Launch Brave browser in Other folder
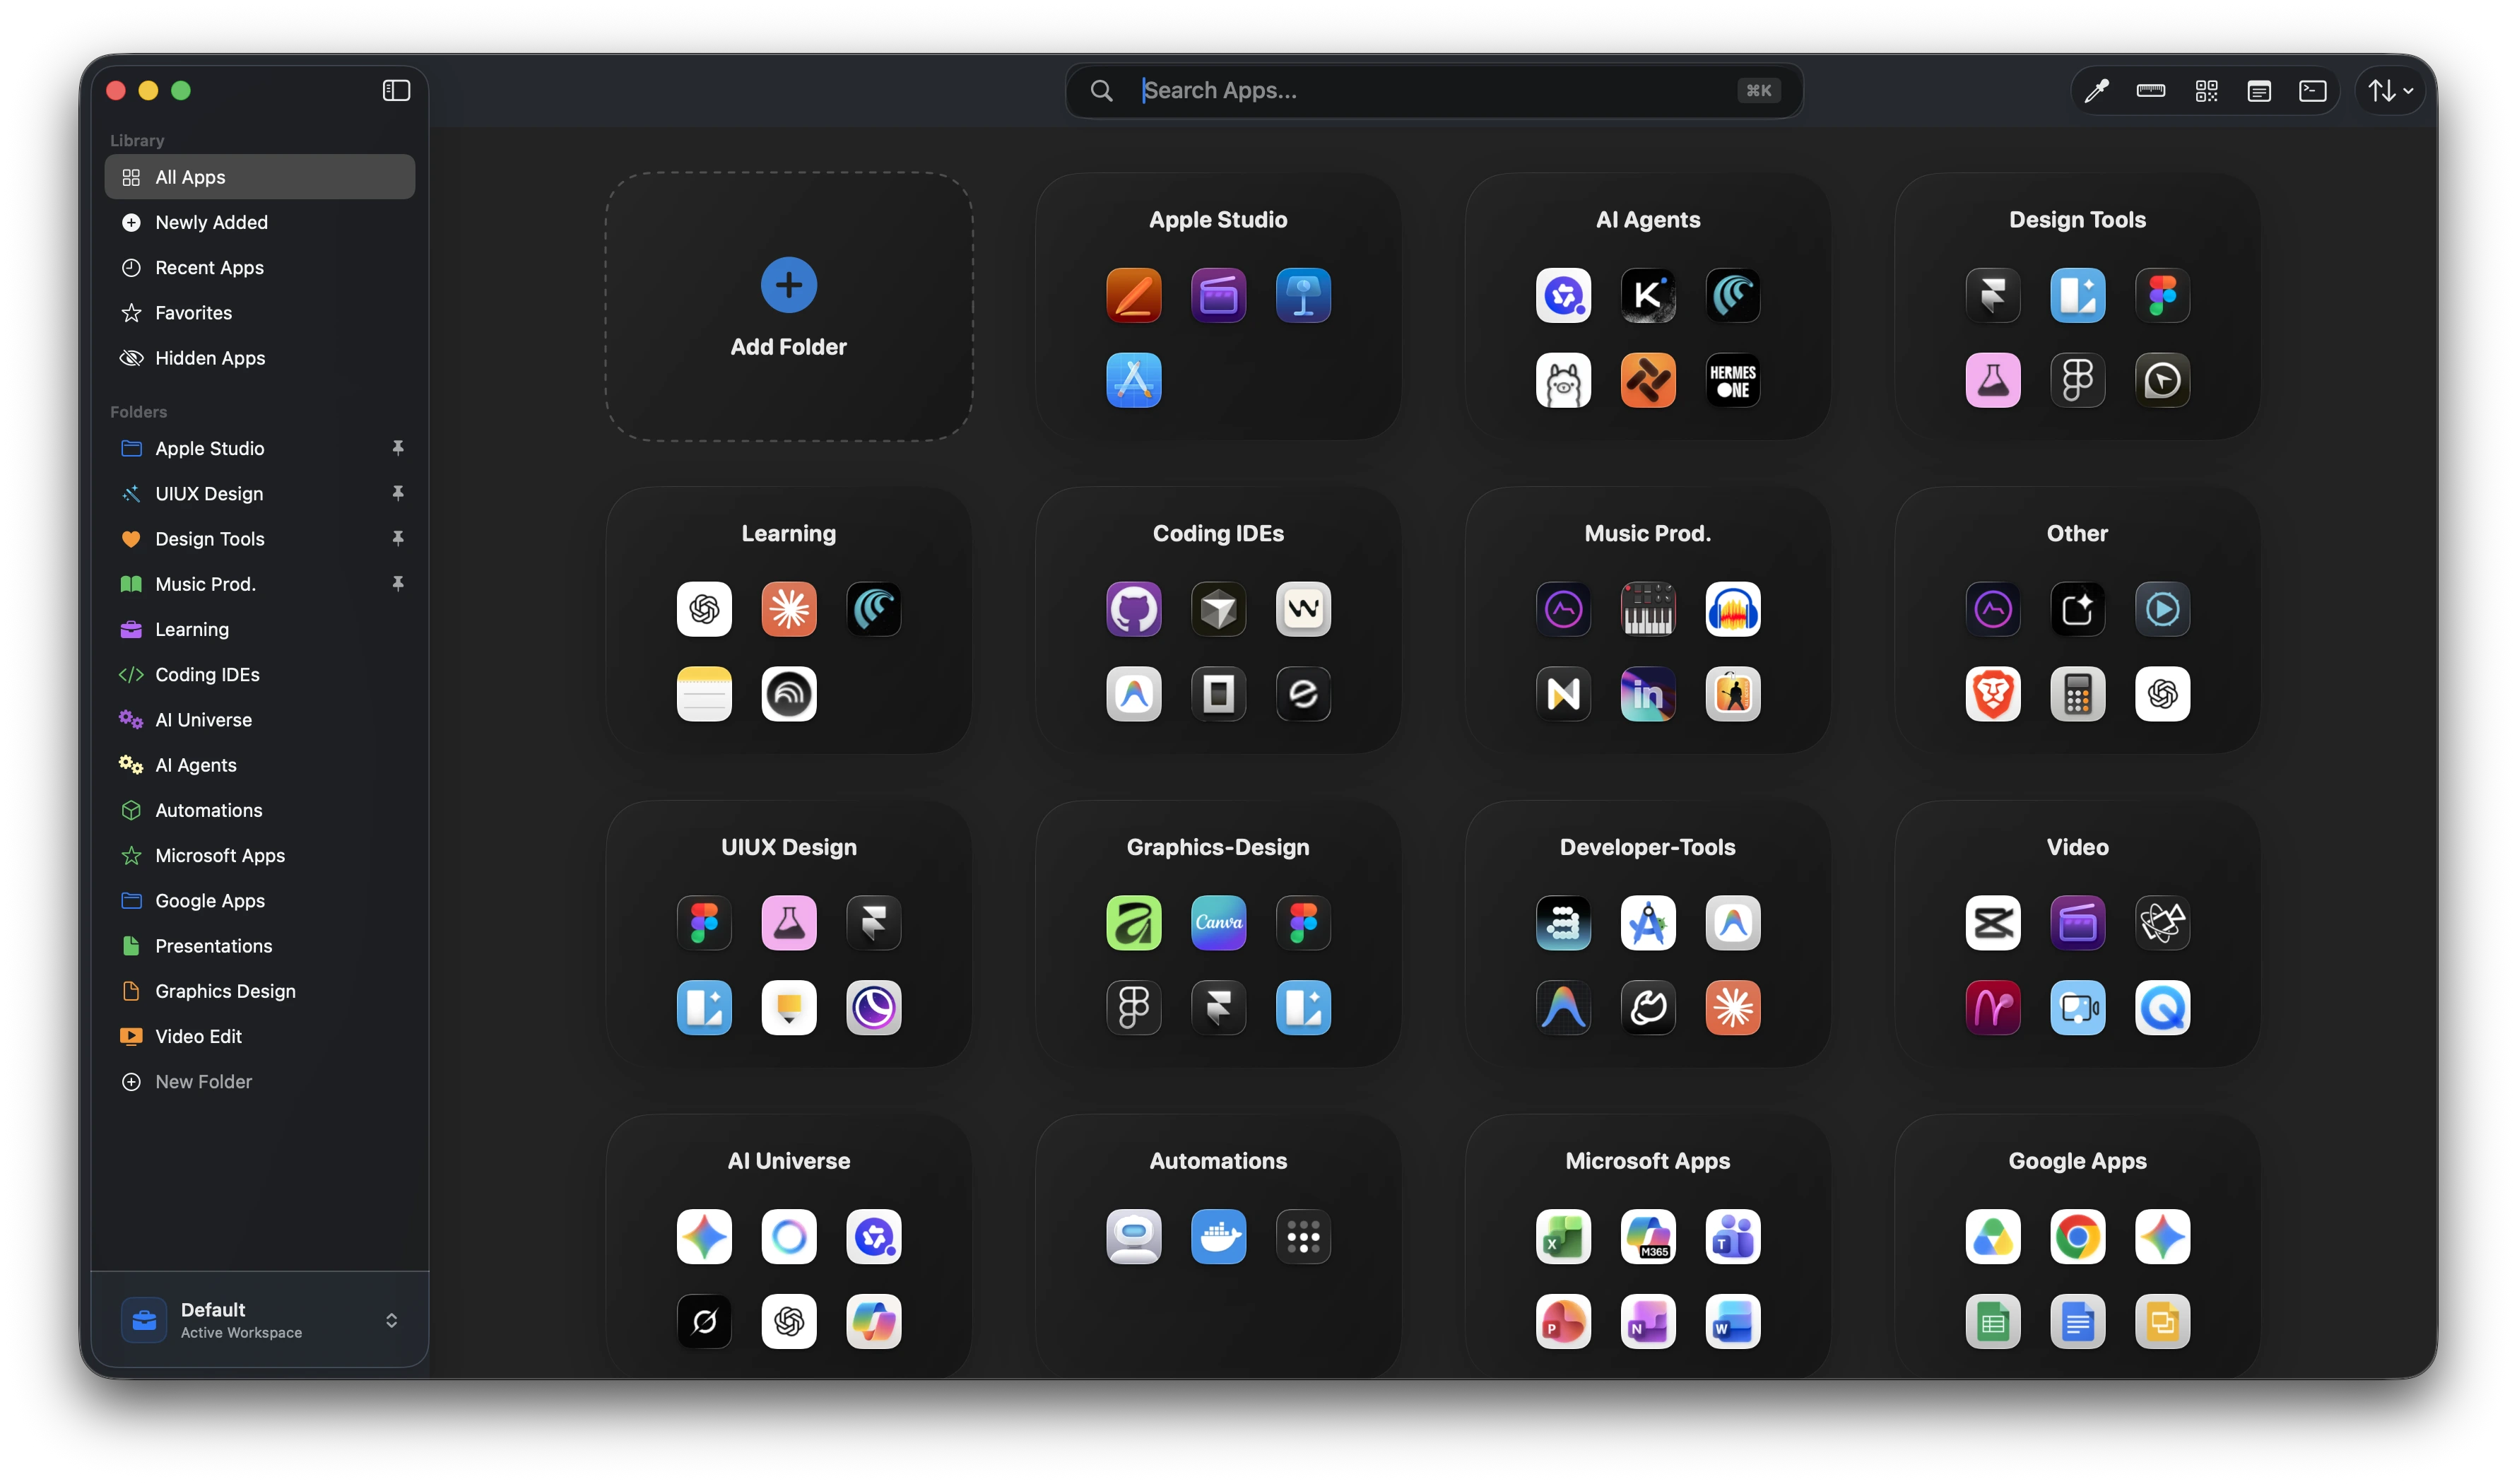 pos(1992,693)
